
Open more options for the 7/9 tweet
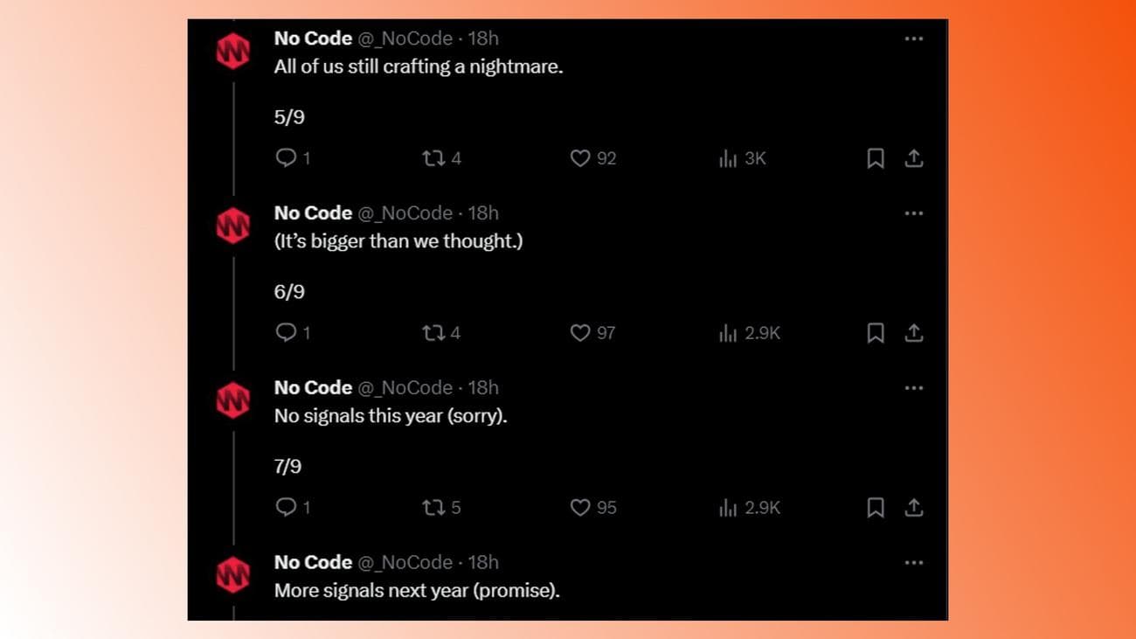pyautogui.click(x=913, y=388)
